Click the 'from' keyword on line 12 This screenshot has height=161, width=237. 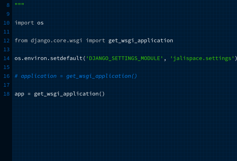point(21,41)
